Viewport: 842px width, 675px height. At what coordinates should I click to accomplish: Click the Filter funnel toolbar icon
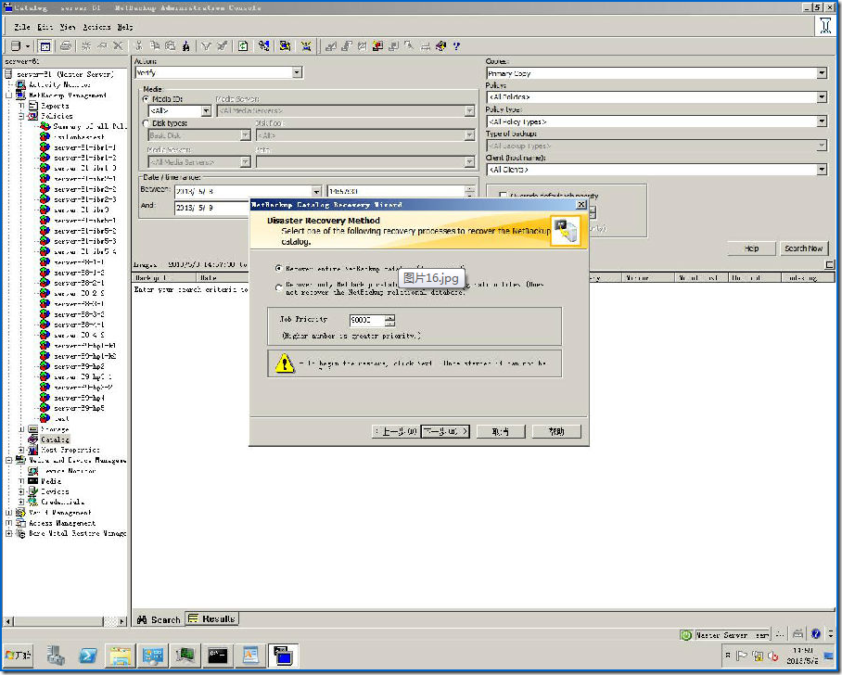[206, 46]
